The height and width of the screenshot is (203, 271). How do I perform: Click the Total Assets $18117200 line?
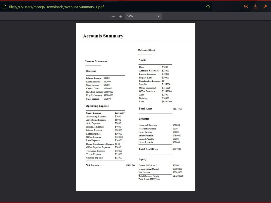[149, 179]
